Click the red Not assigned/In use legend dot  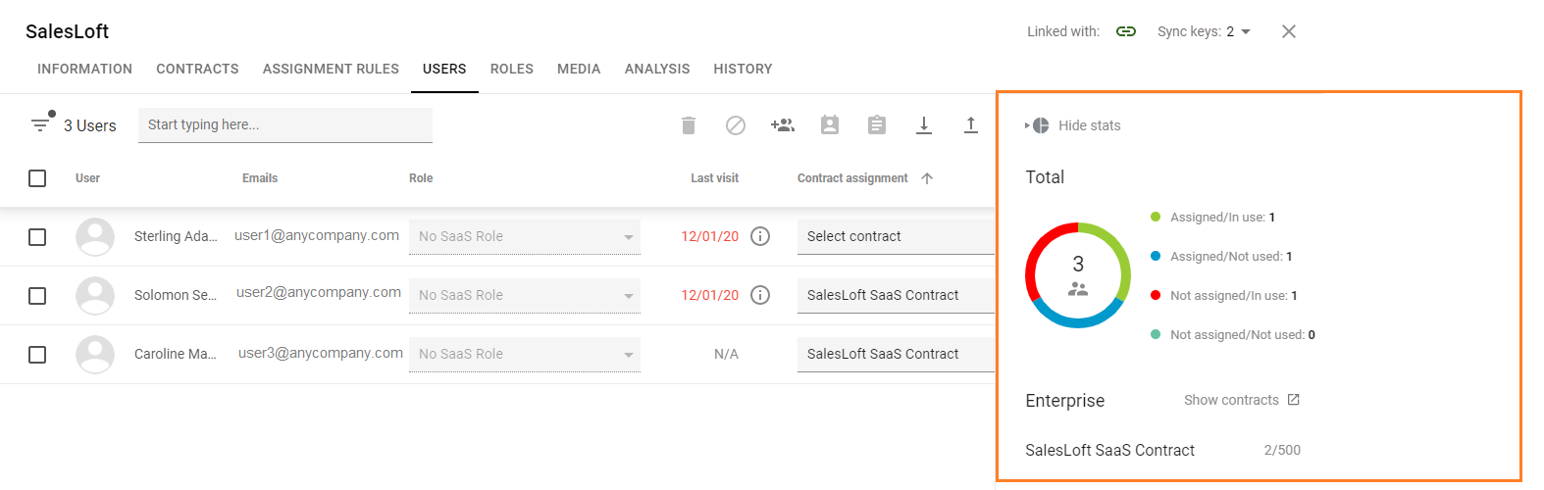(1156, 295)
